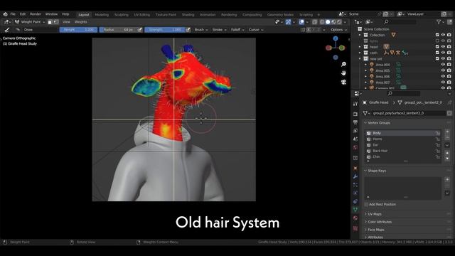Open Object properties tab icon
455x256 pixels.
point(355,168)
